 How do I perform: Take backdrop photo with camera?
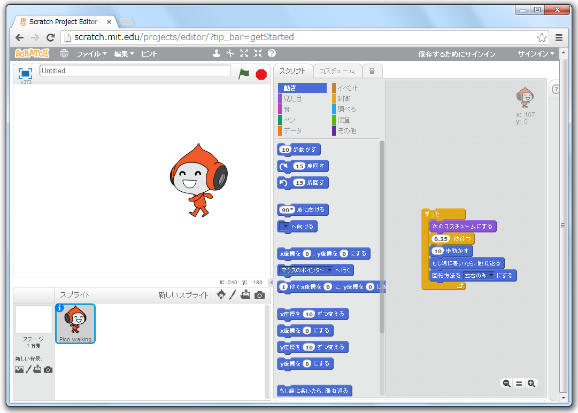click(x=48, y=370)
